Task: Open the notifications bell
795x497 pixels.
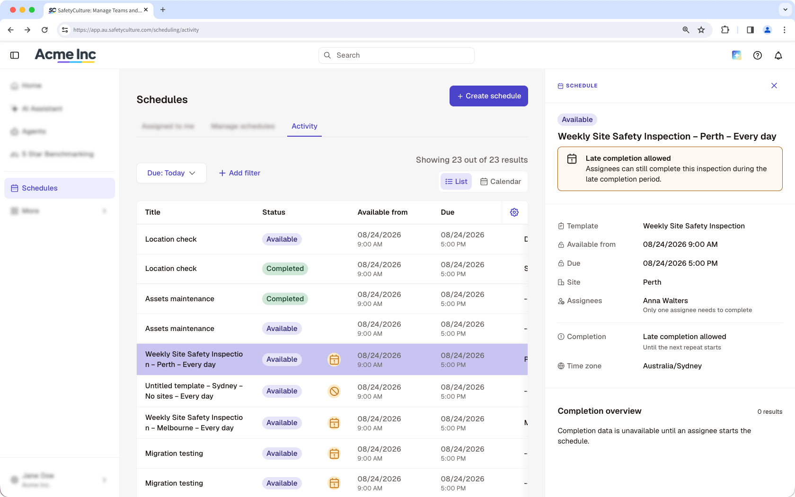Action: tap(778, 55)
